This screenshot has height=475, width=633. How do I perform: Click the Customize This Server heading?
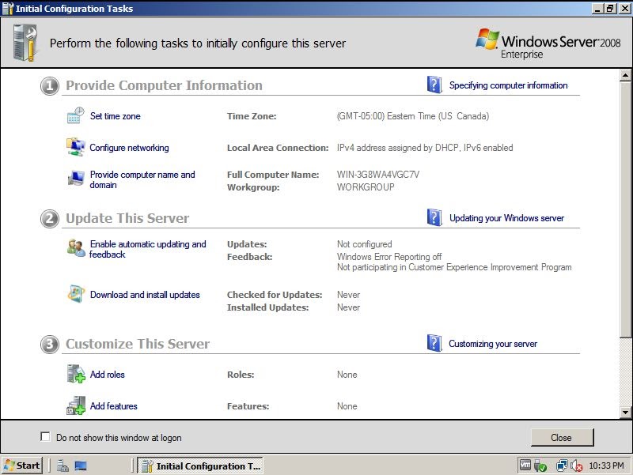[x=138, y=344]
